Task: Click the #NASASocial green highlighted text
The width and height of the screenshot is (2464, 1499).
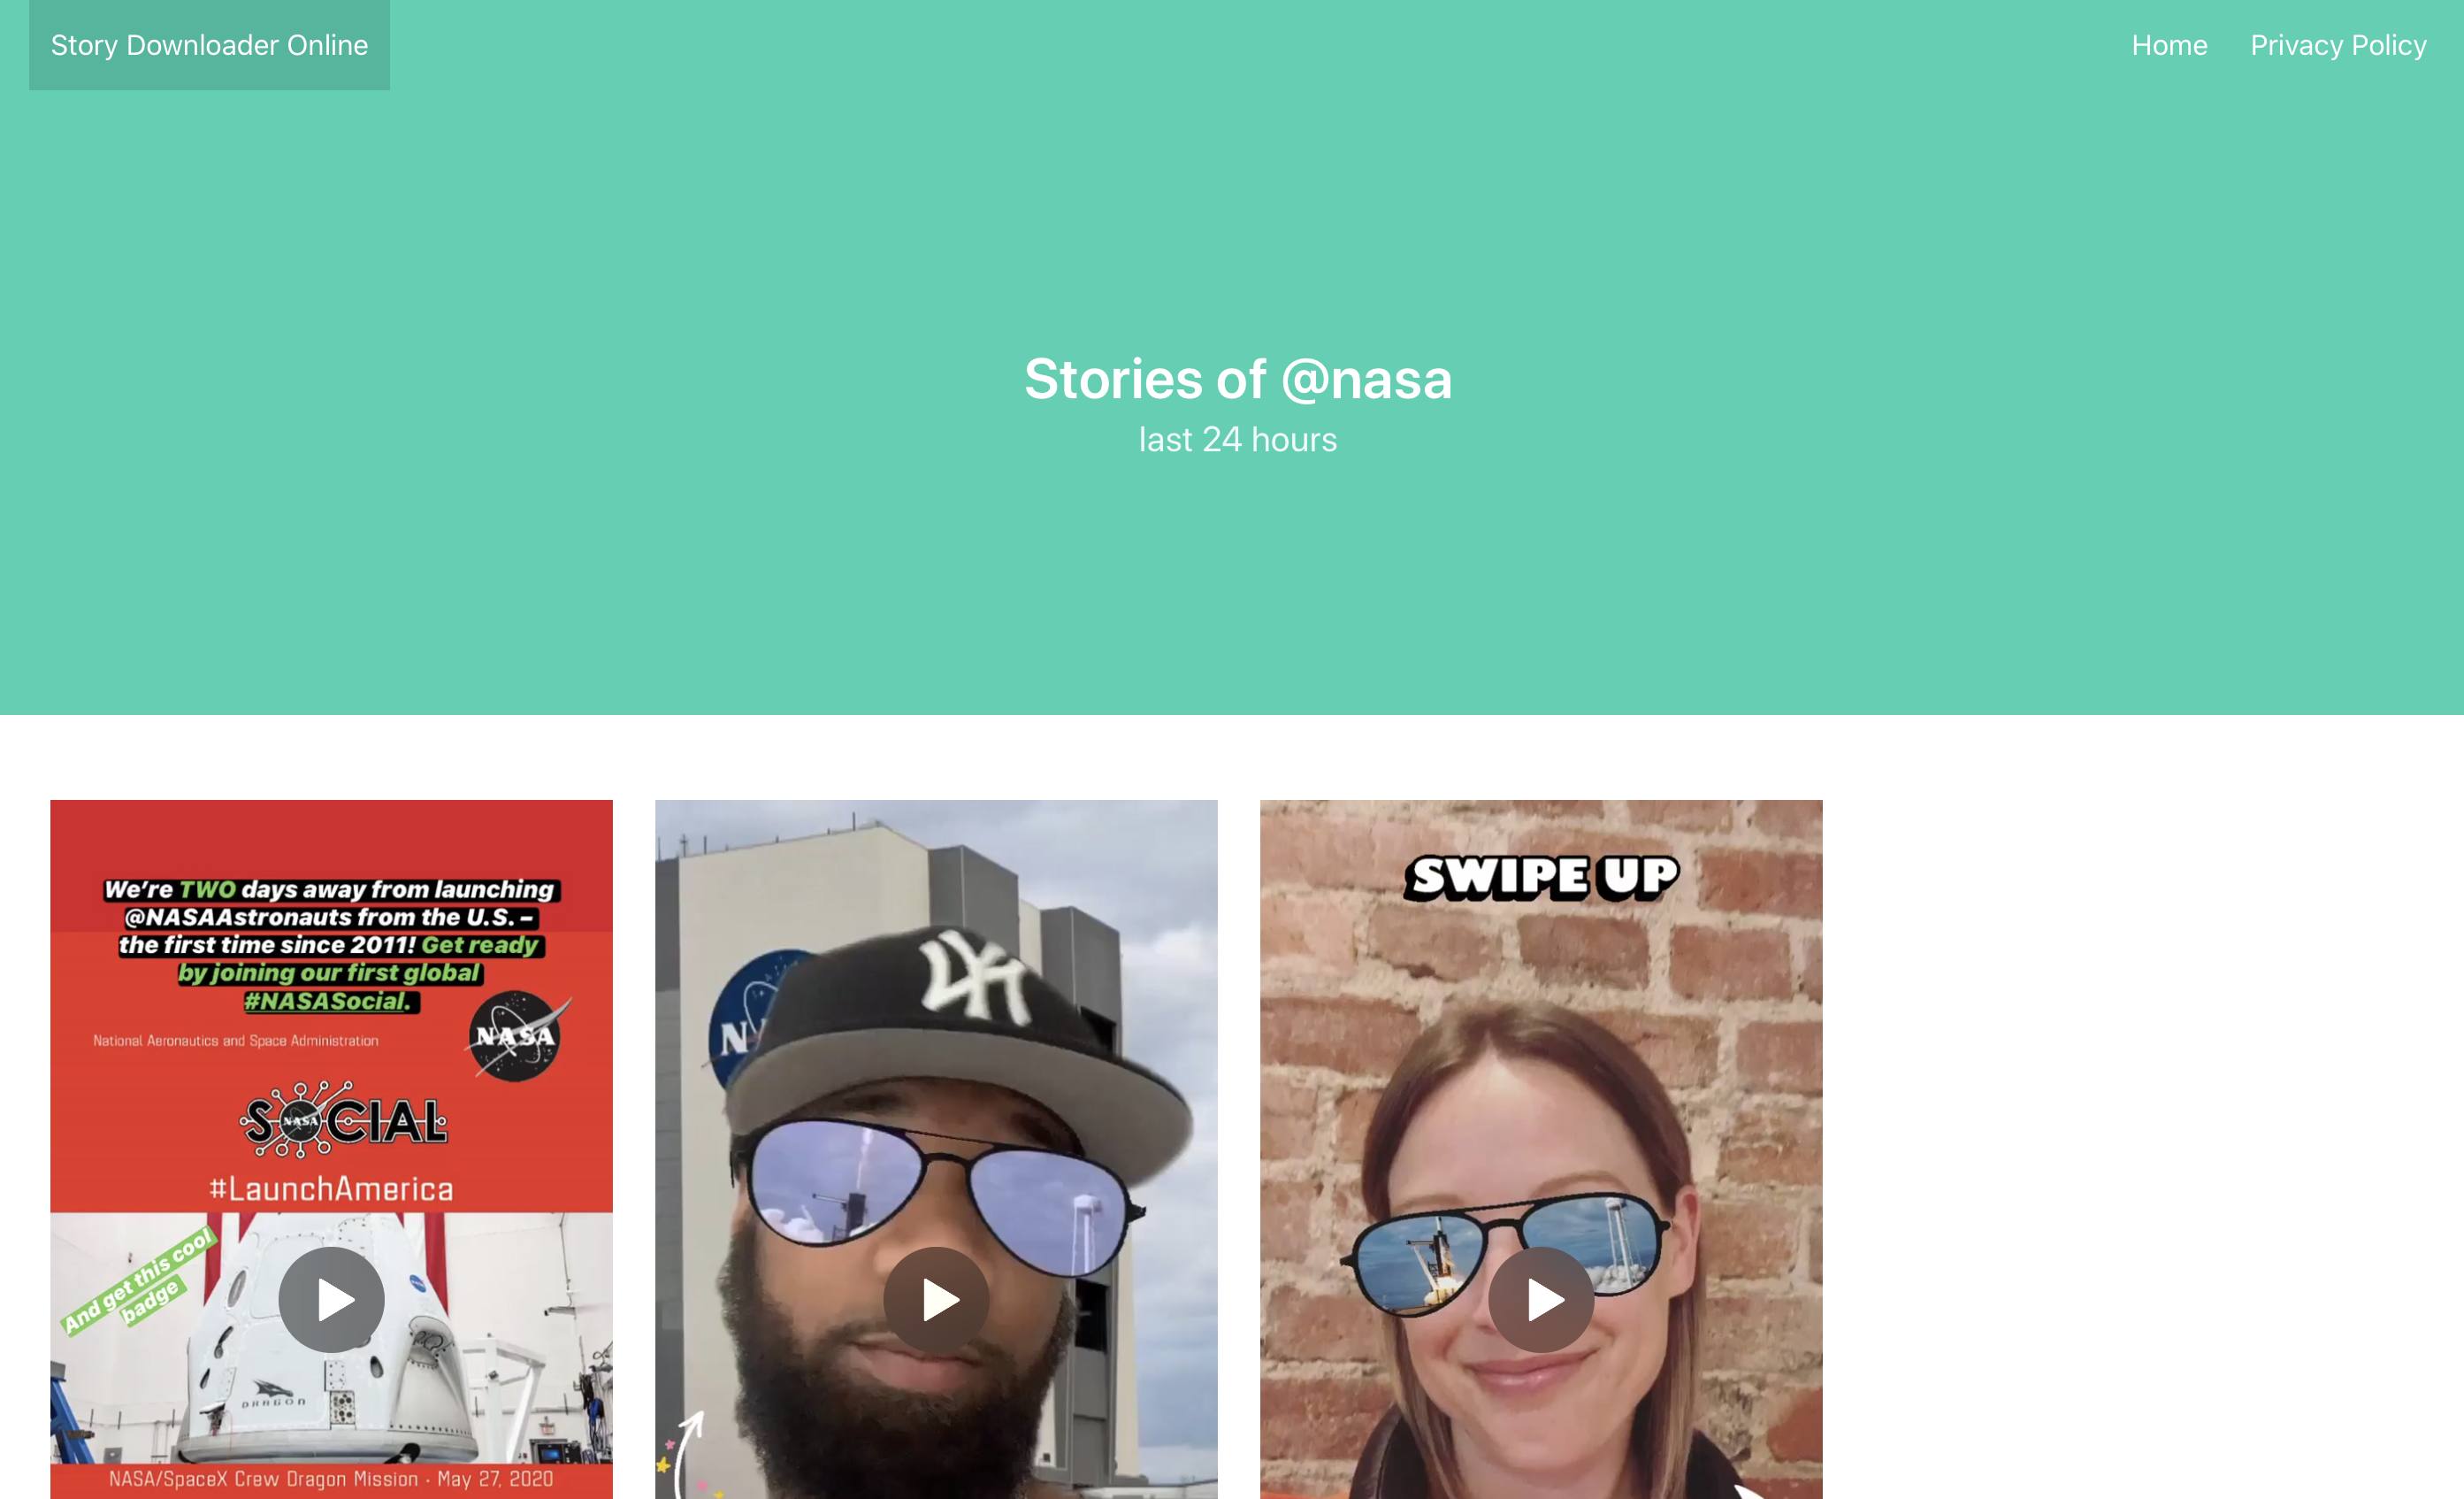Action: 331,1001
